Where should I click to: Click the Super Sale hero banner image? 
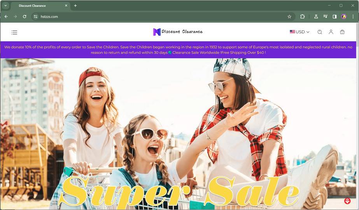pyautogui.click(x=178, y=134)
